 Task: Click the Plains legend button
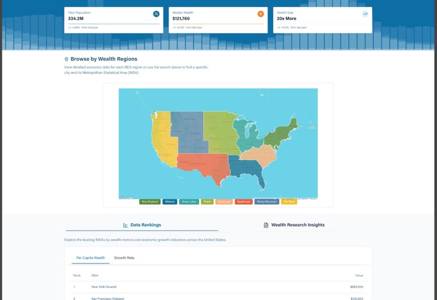pos(207,201)
